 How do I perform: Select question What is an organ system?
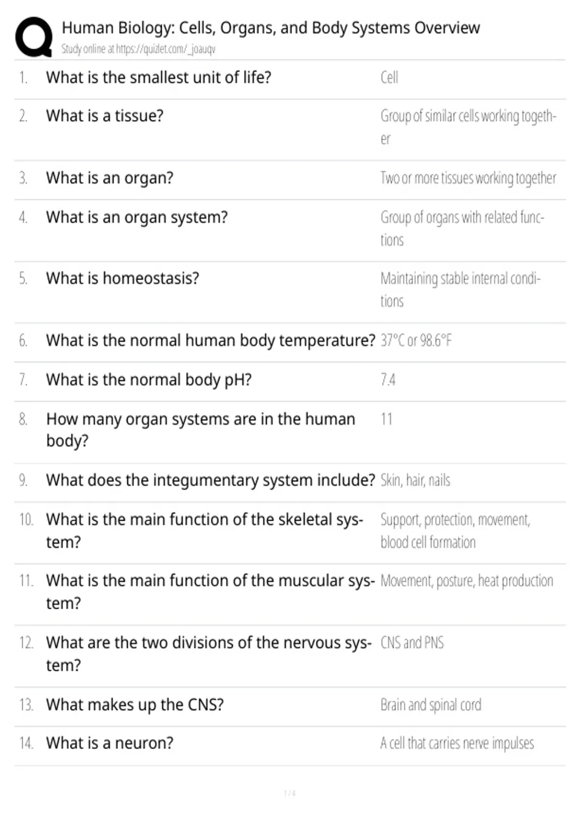click(137, 218)
